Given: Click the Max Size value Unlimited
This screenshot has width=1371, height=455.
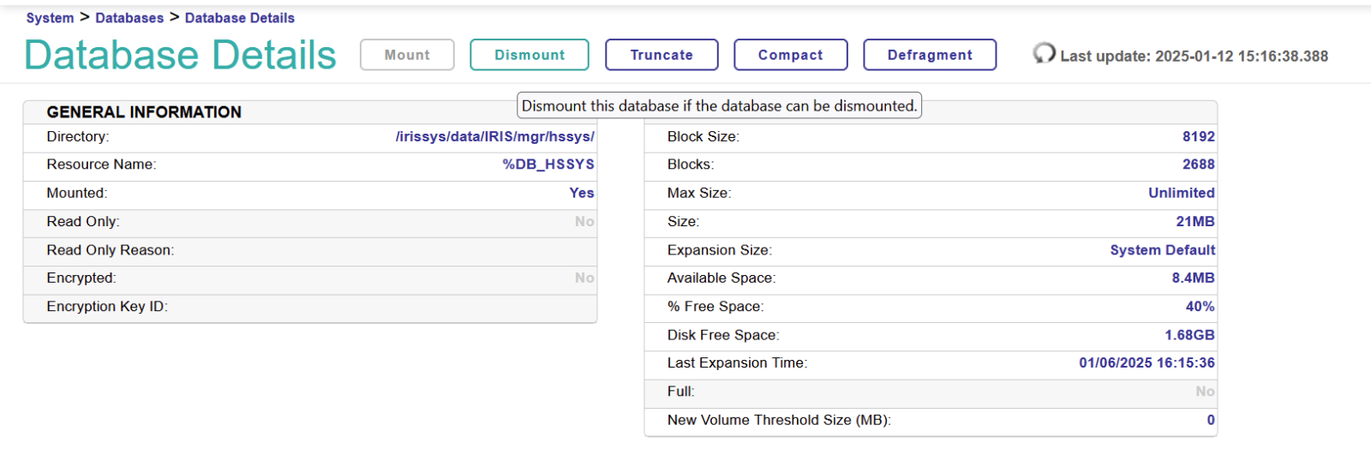Looking at the screenshot, I should pyautogui.click(x=1181, y=194).
